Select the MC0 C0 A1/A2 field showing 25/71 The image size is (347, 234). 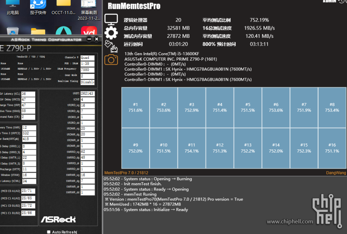click(28, 191)
